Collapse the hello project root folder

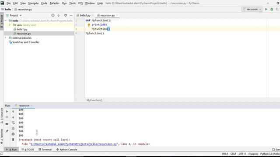pyautogui.click(x=6, y=20)
